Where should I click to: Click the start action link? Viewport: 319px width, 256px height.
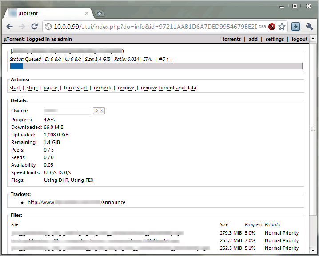[15, 88]
